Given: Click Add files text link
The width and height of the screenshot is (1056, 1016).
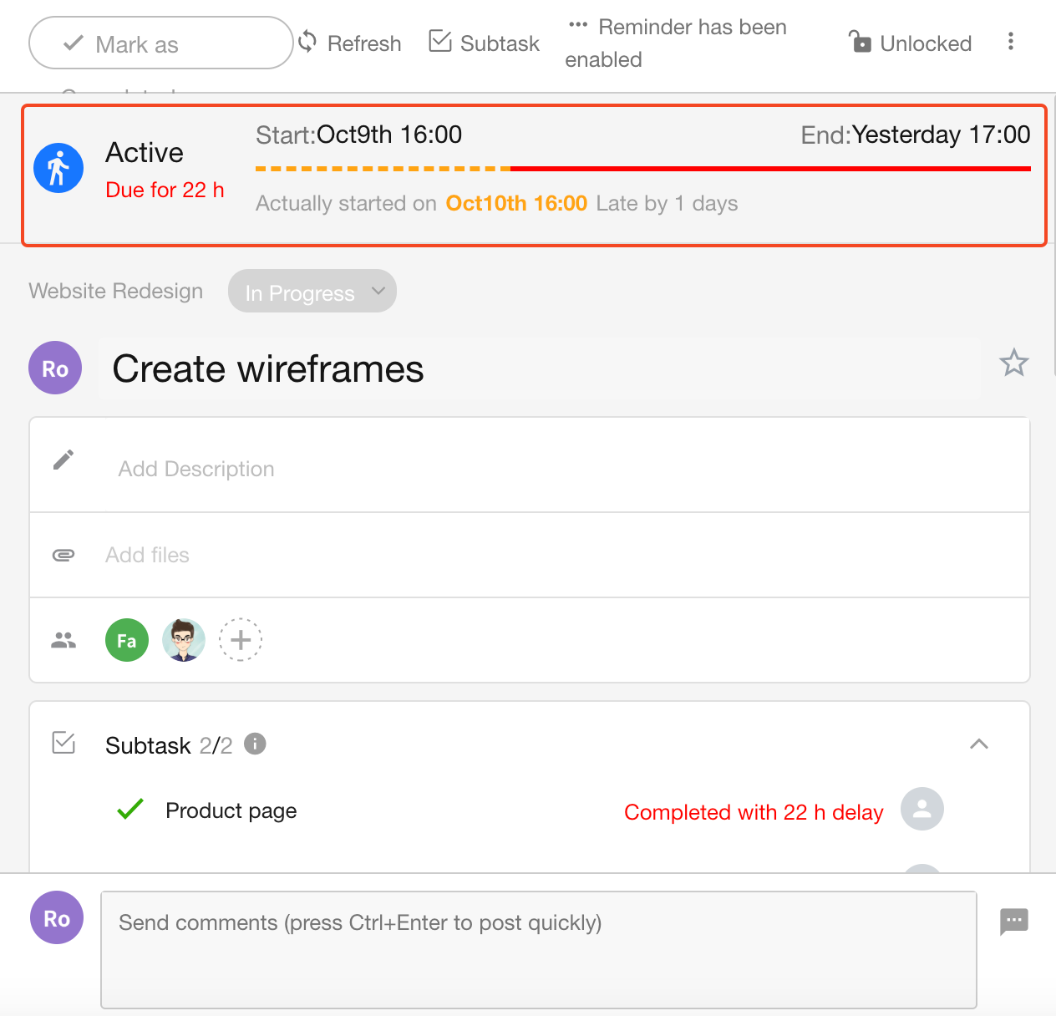Looking at the screenshot, I should click(147, 555).
